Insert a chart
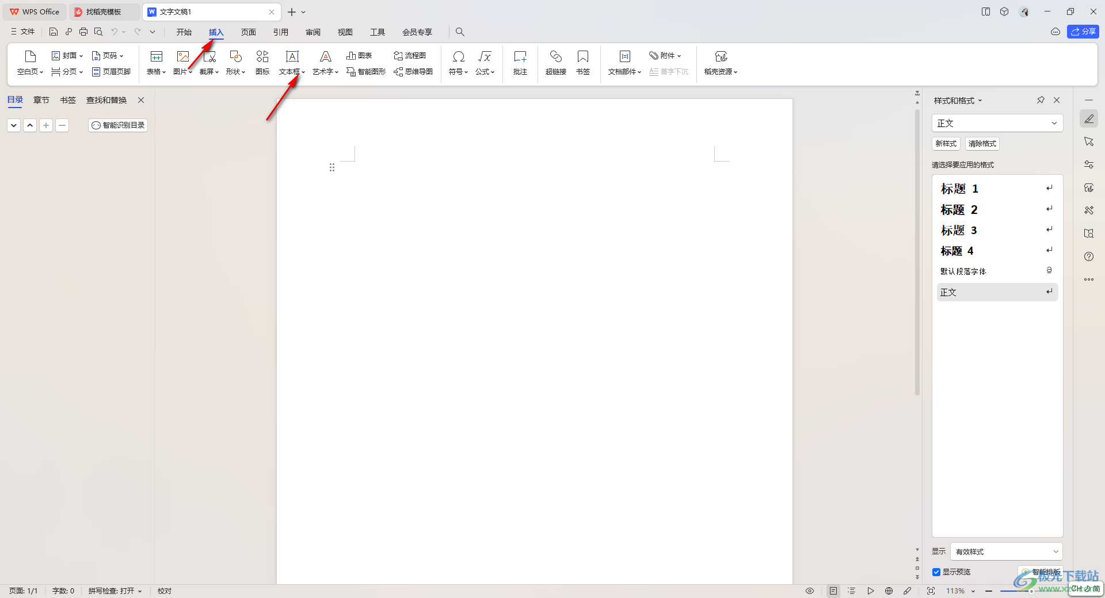Viewport: 1105px width, 598px height. (x=359, y=56)
